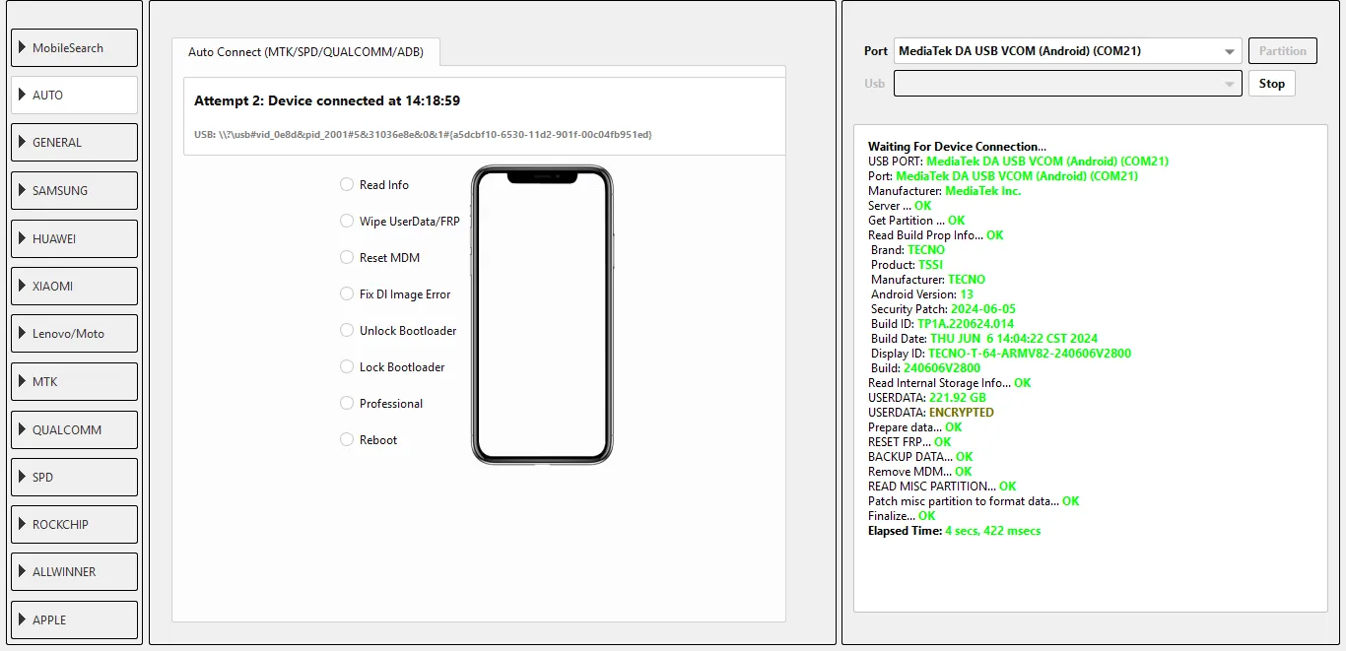Viewport: 1346px width, 651px height.
Task: Choose the Unlock Bootloader option
Action: click(x=347, y=330)
